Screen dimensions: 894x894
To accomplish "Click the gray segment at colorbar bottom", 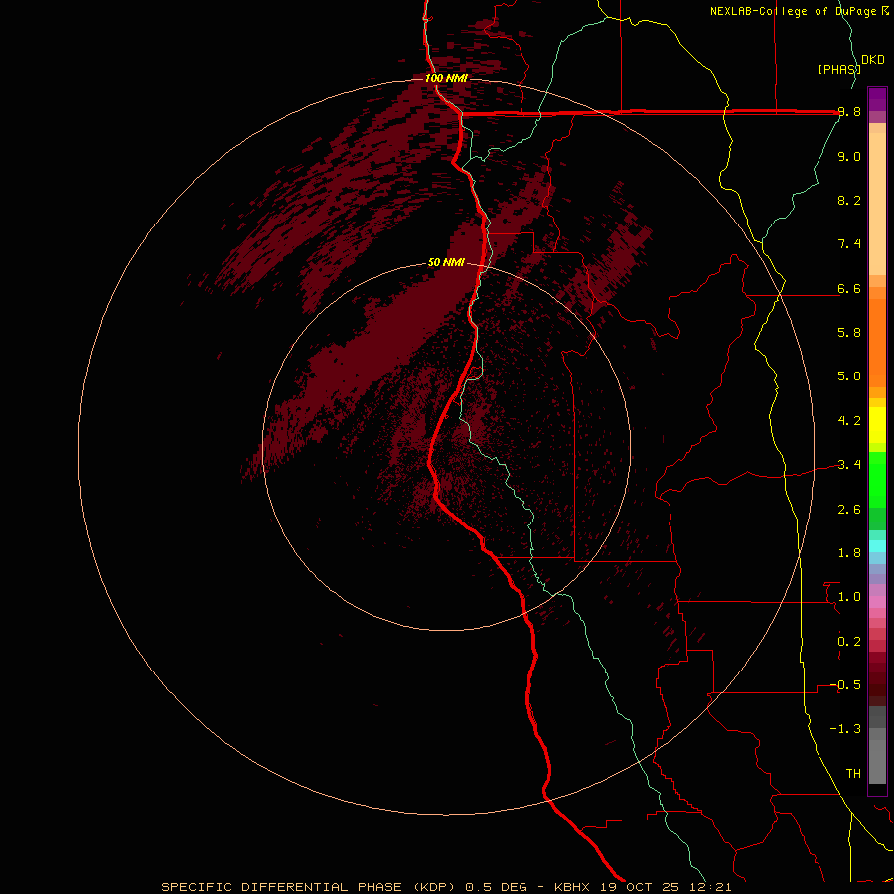I will pyautogui.click(x=877, y=756).
